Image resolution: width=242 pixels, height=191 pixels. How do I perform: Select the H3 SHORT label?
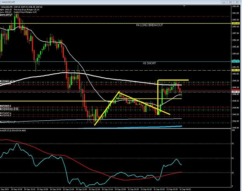[x=149, y=63]
